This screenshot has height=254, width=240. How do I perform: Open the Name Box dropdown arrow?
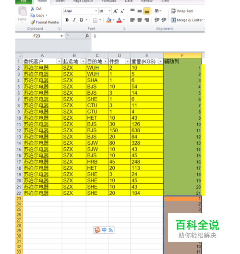tap(61, 36)
